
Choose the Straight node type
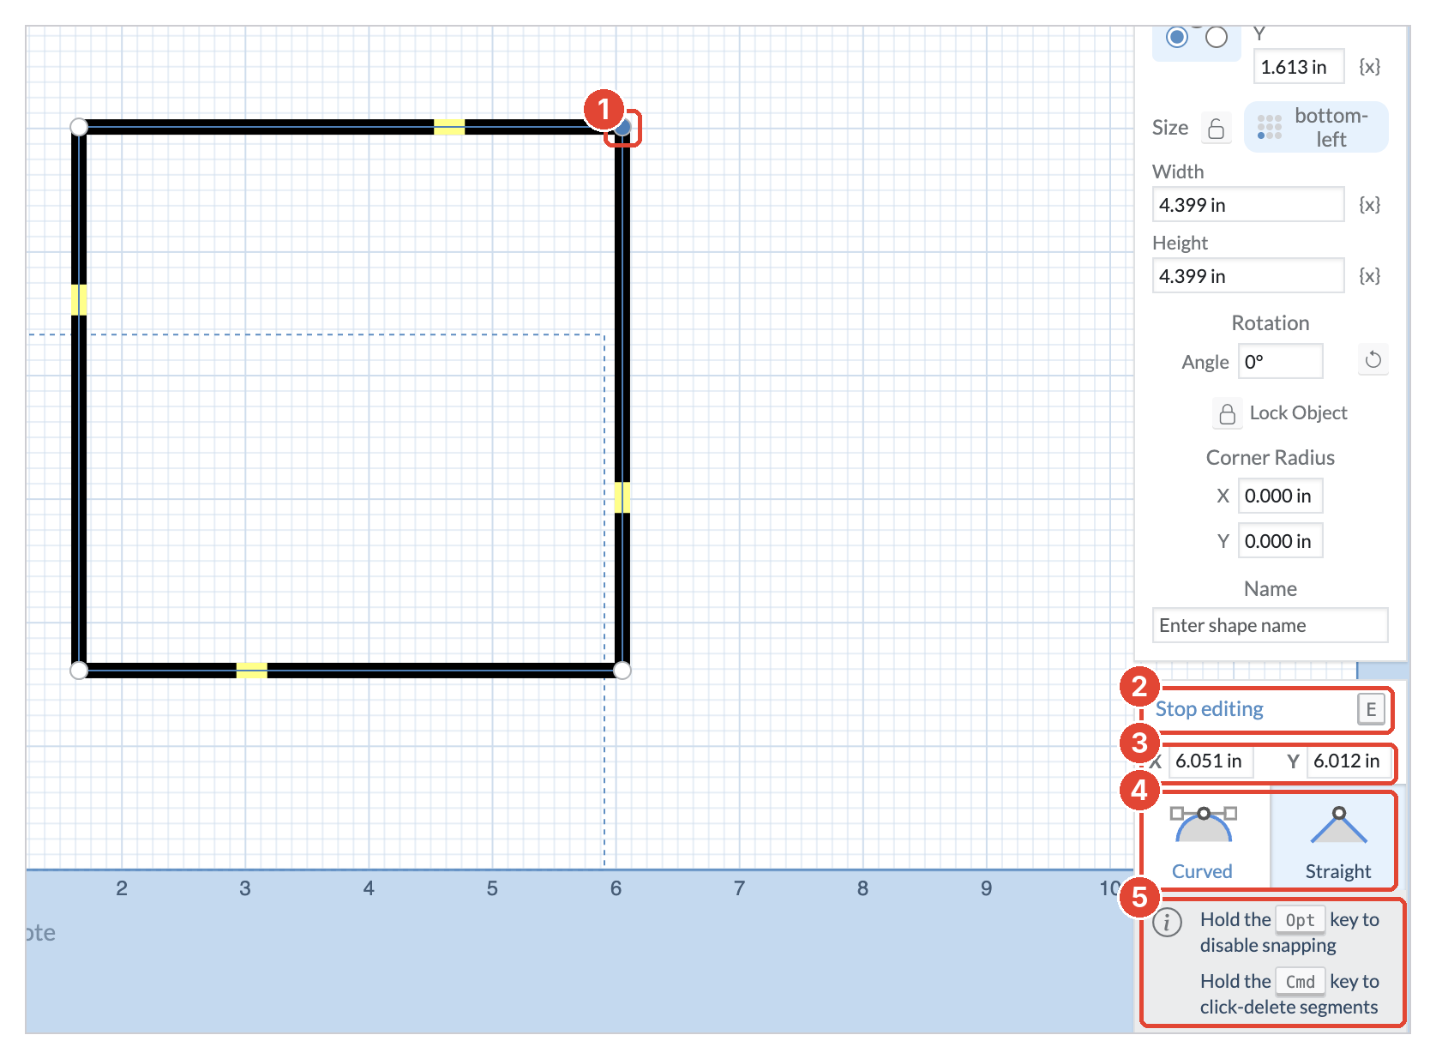[x=1337, y=841]
